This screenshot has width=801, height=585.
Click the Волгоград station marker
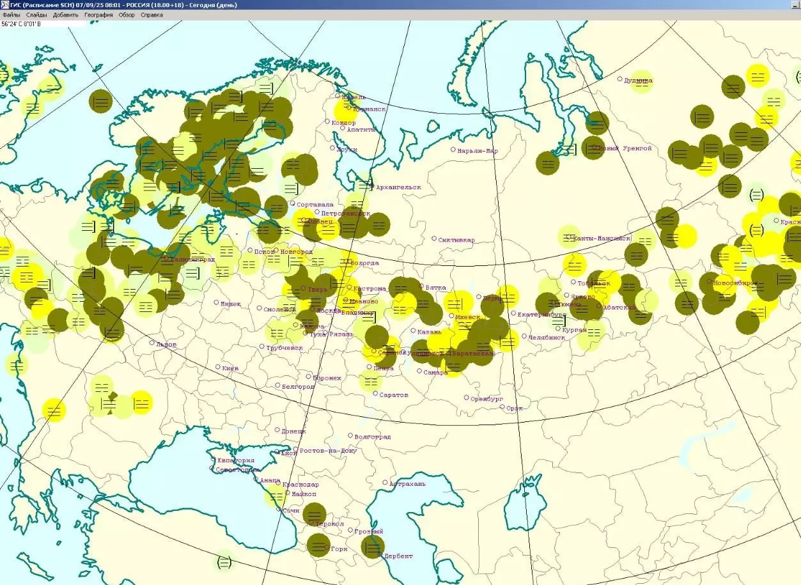350,435
